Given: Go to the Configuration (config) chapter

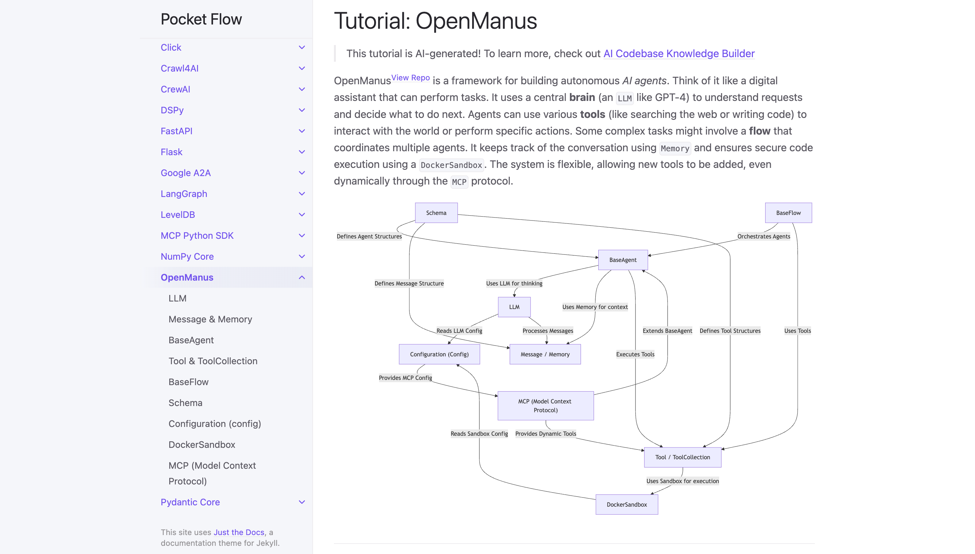Looking at the screenshot, I should 215,424.
